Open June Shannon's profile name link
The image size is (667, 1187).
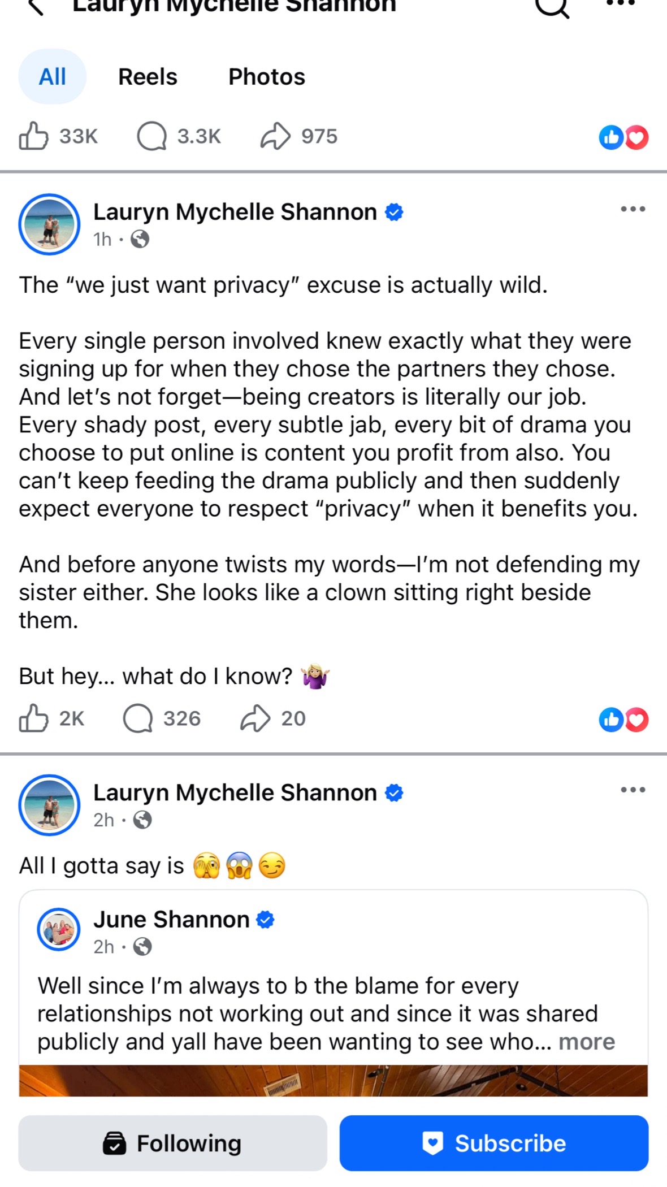[x=171, y=920]
